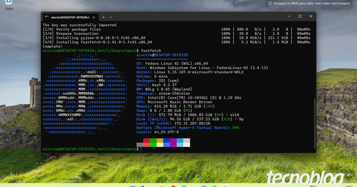Click the red color block, upper row

pyautogui.click(x=146, y=141)
